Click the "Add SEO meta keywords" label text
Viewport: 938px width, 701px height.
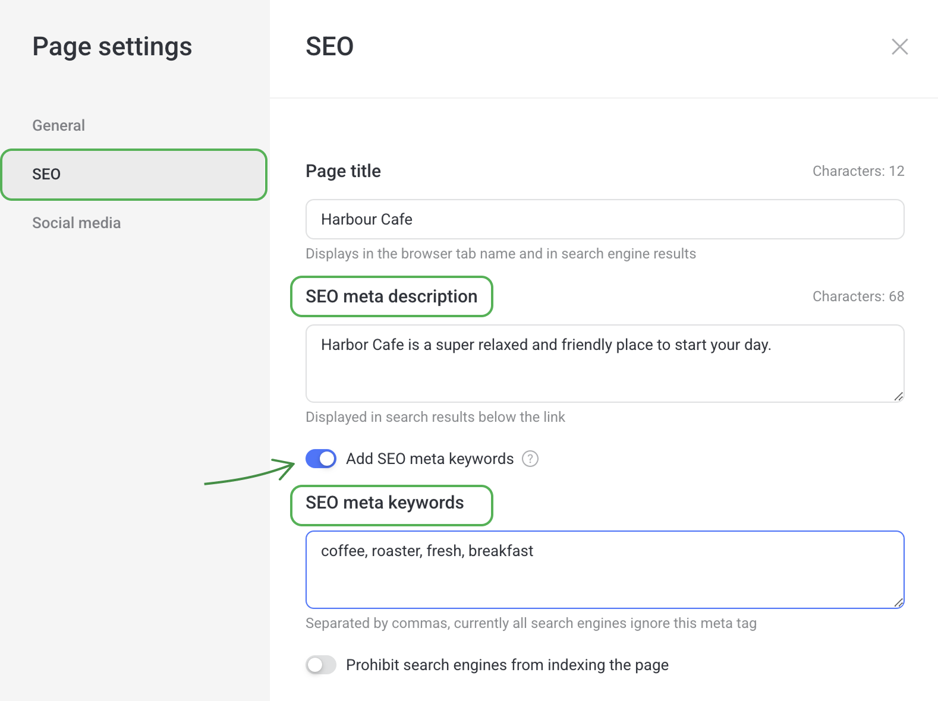click(x=429, y=459)
